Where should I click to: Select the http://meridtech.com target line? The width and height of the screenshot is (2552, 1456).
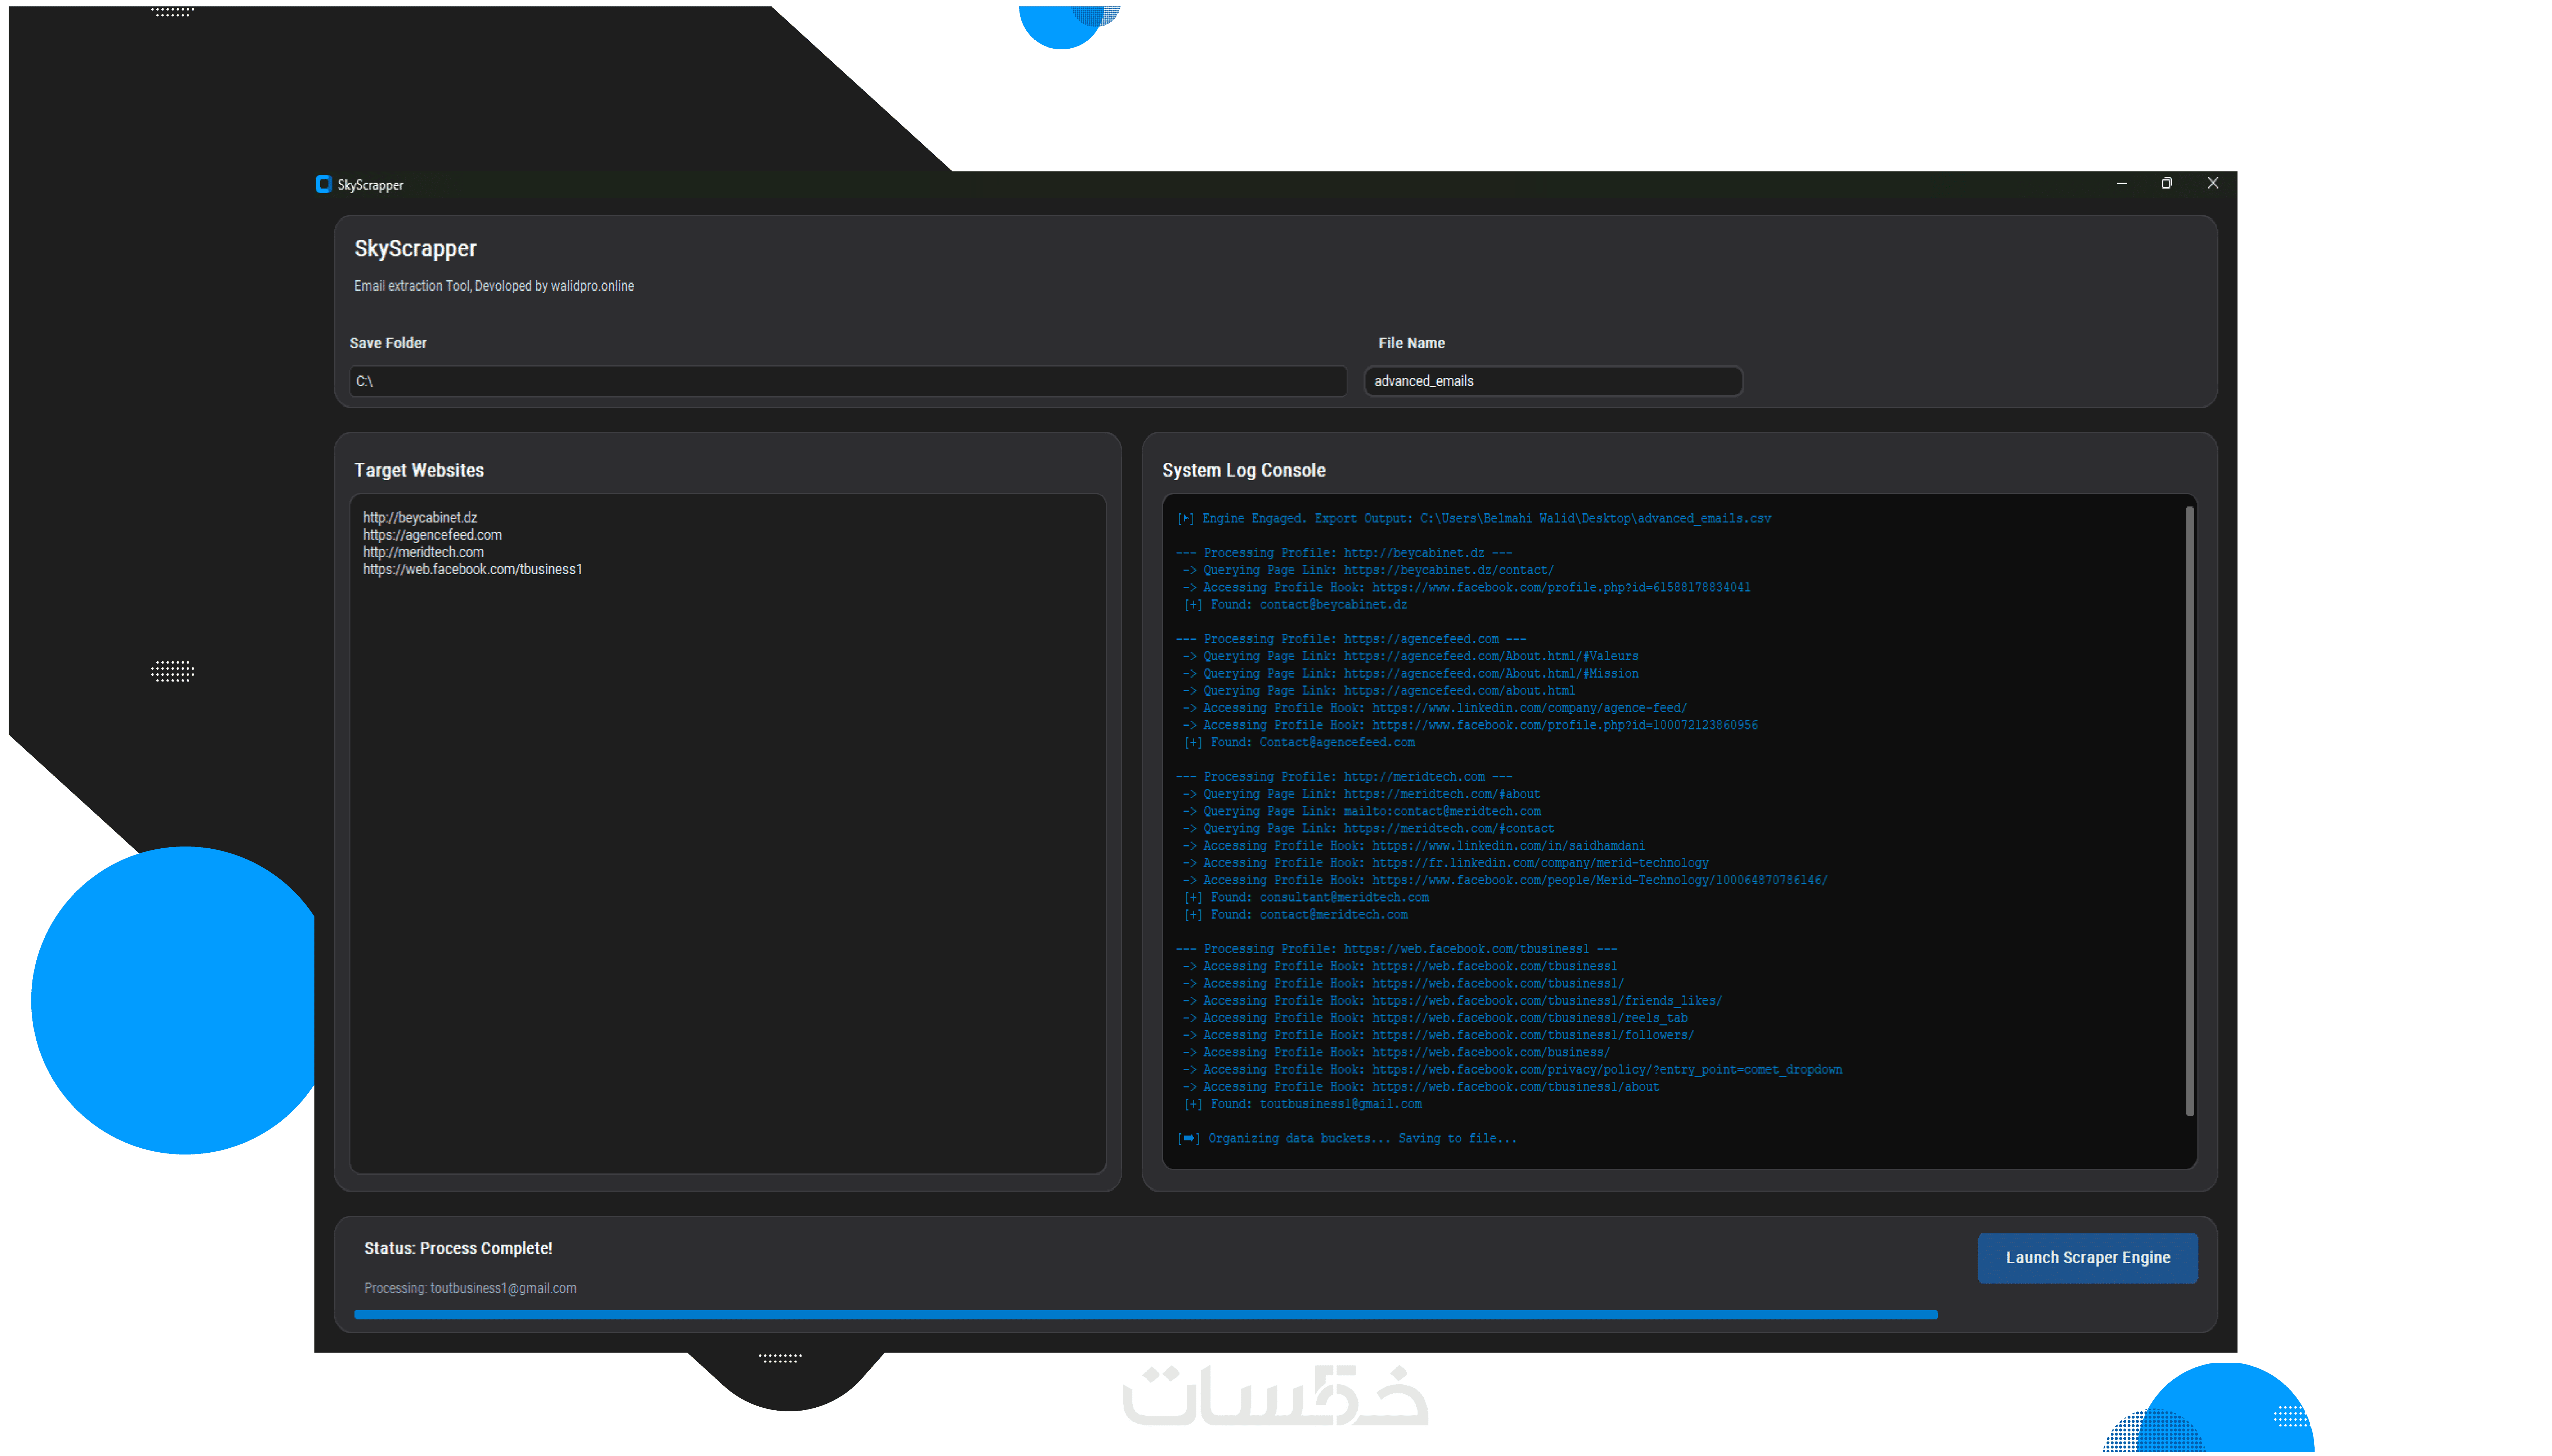pyautogui.click(x=423, y=552)
